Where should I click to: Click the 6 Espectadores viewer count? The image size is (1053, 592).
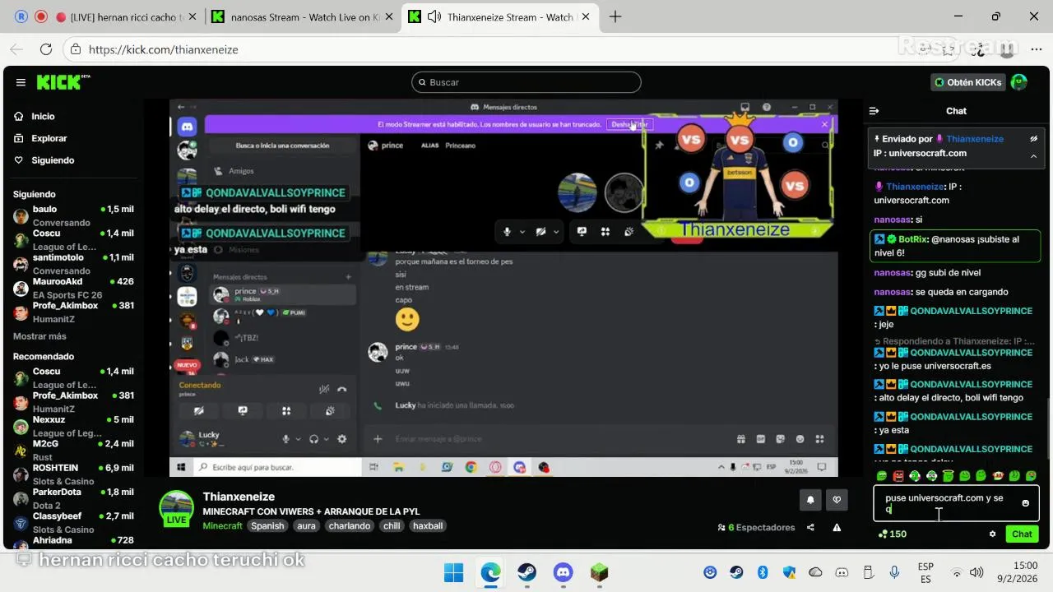[x=756, y=528]
